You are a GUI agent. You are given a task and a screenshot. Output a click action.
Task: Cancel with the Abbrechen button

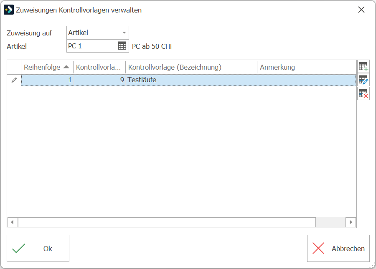click(338, 249)
